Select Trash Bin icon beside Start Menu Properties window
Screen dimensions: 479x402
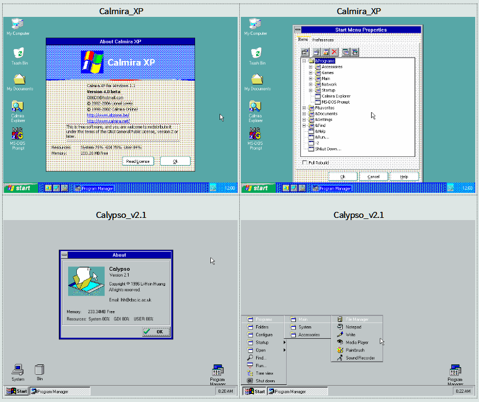[x=257, y=56]
